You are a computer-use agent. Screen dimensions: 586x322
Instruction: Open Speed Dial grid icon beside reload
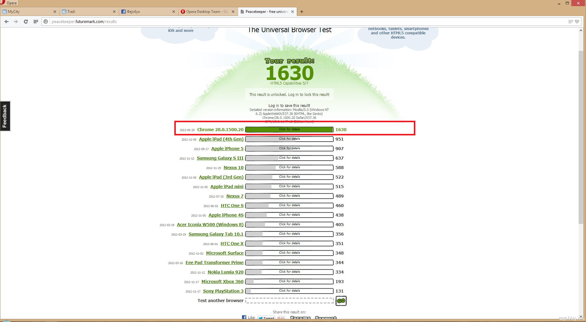point(36,21)
